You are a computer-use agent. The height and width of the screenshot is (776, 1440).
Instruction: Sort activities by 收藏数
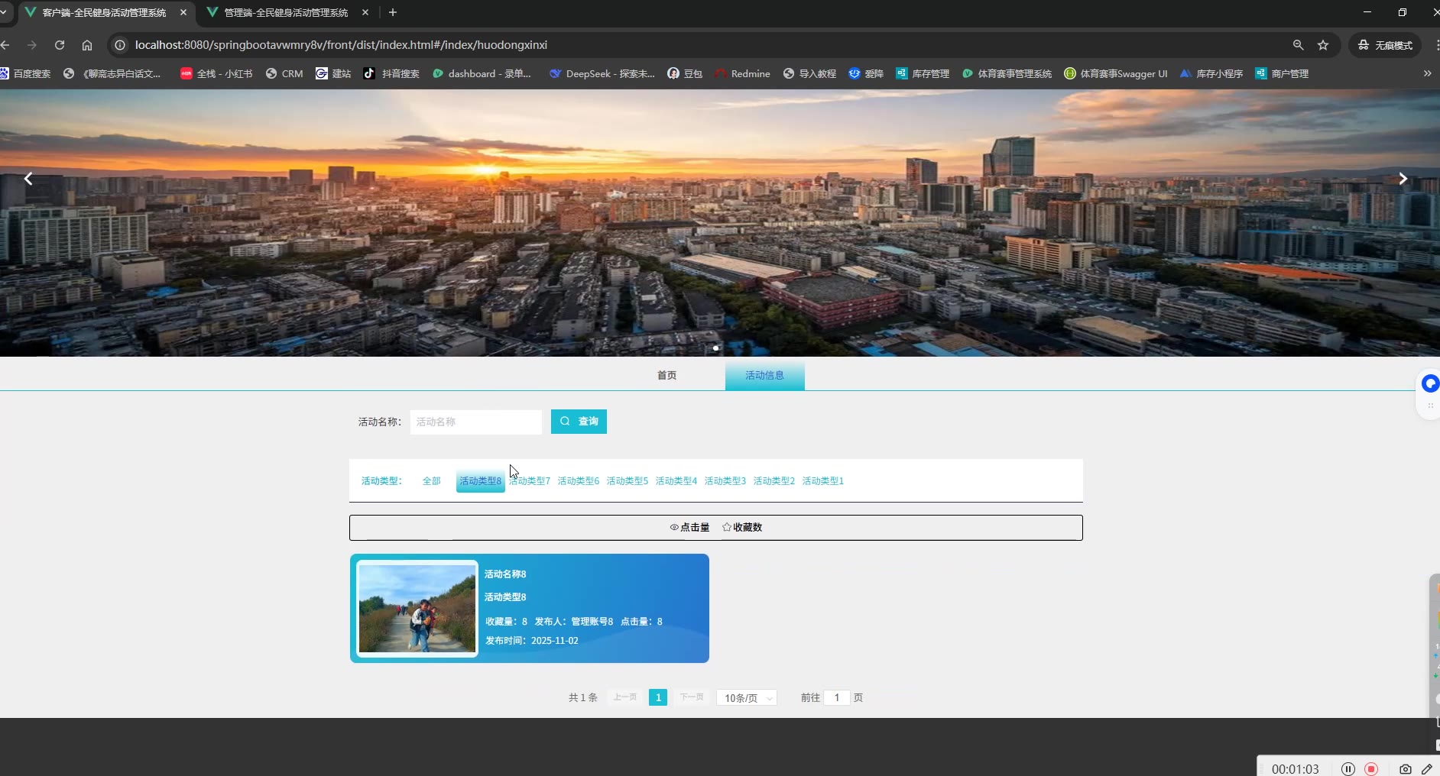coord(742,528)
